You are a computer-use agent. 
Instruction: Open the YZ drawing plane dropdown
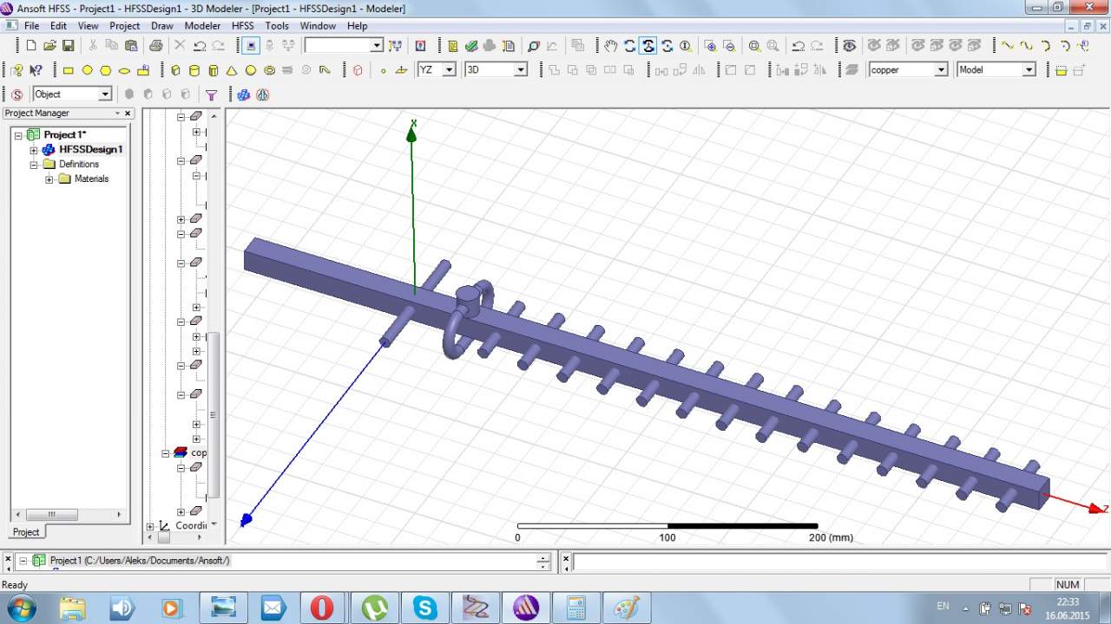click(x=449, y=70)
